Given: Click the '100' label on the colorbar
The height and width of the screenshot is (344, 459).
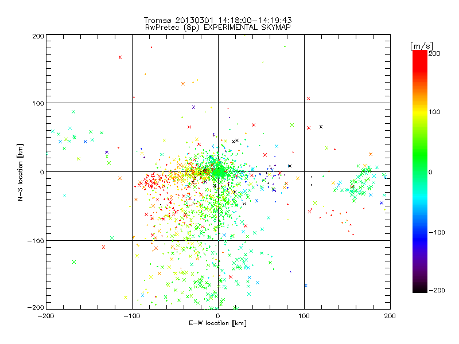Looking at the screenshot, I should tap(434, 112).
